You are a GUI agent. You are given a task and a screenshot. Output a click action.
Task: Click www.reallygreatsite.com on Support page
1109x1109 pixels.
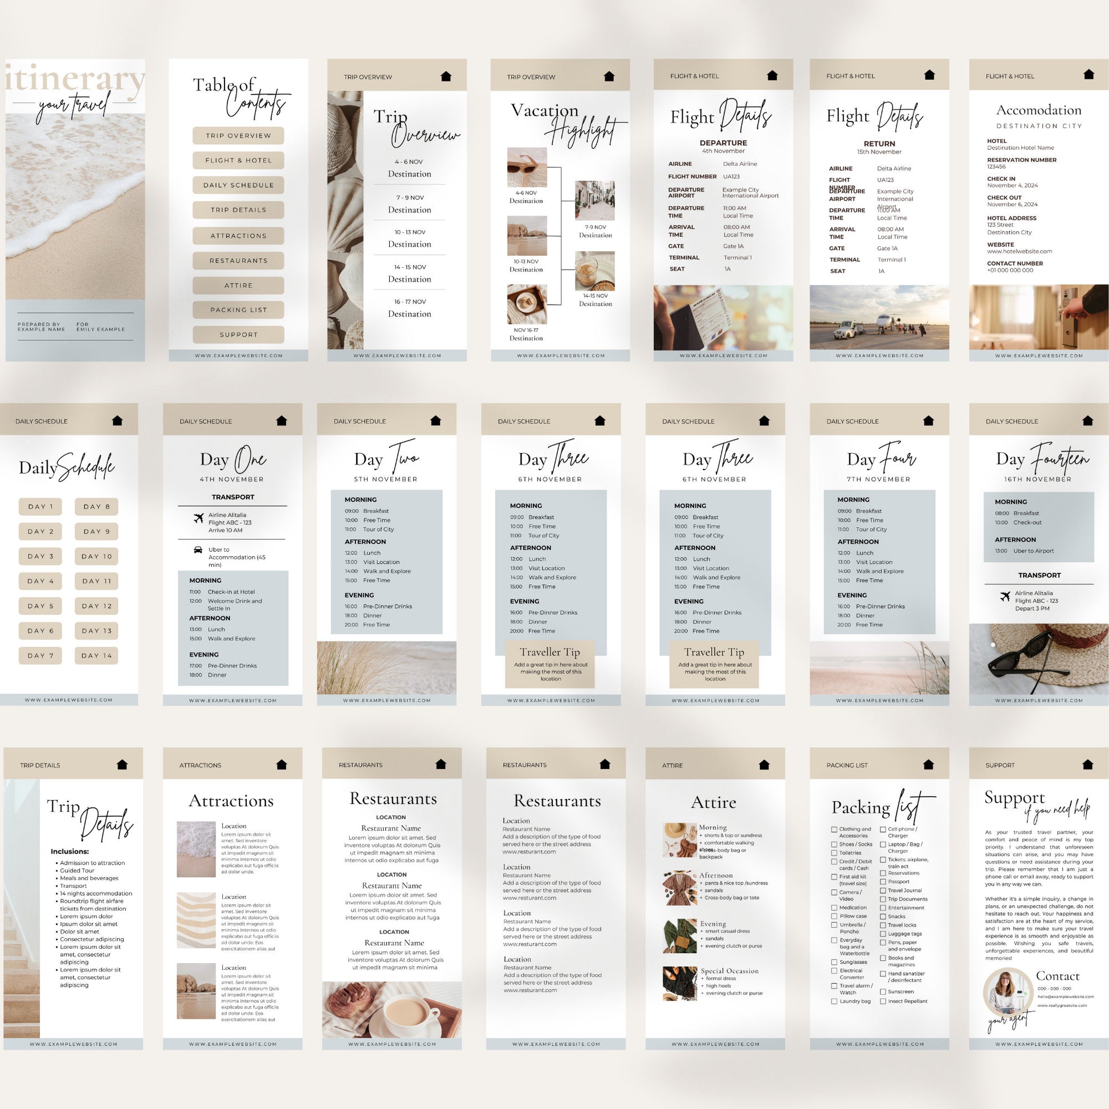point(1062,1006)
